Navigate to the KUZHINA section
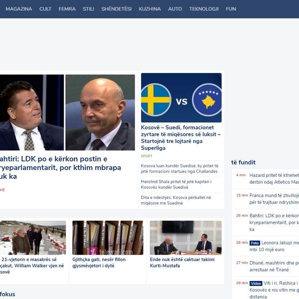Image resolution: width=299 pixels, height=299 pixels. click(x=149, y=9)
